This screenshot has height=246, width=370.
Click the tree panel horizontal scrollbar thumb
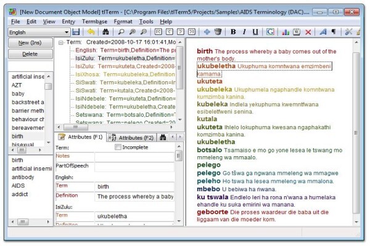coord(76,127)
